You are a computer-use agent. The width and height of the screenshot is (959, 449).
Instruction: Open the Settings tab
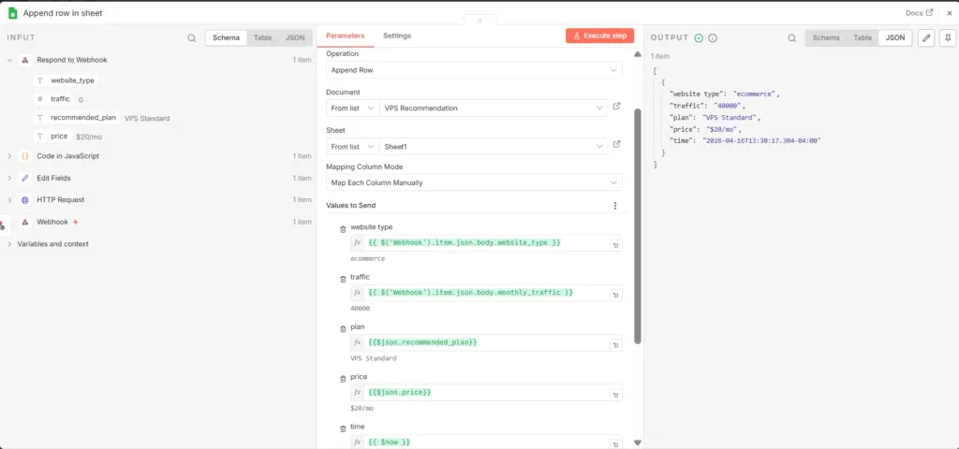point(397,36)
